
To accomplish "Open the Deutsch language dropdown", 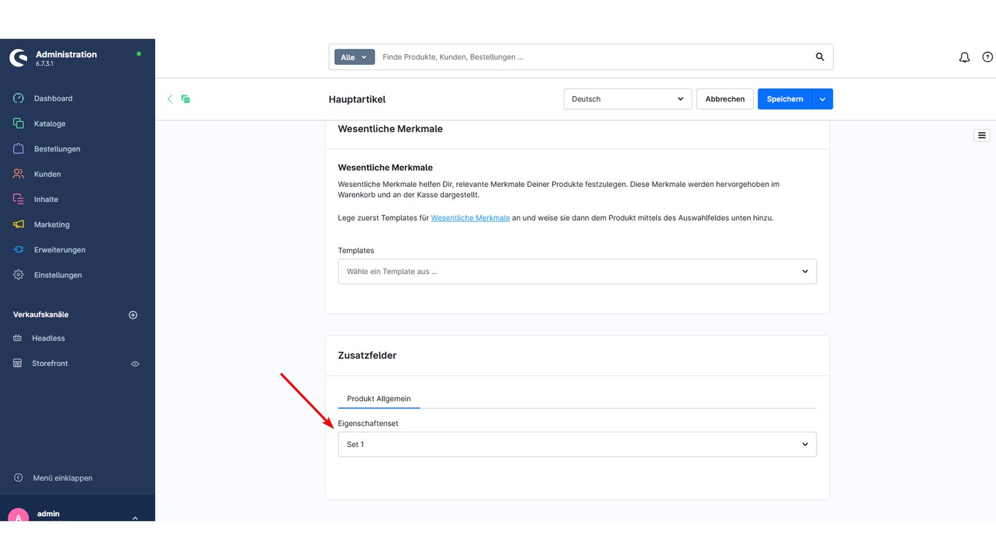I will [628, 99].
